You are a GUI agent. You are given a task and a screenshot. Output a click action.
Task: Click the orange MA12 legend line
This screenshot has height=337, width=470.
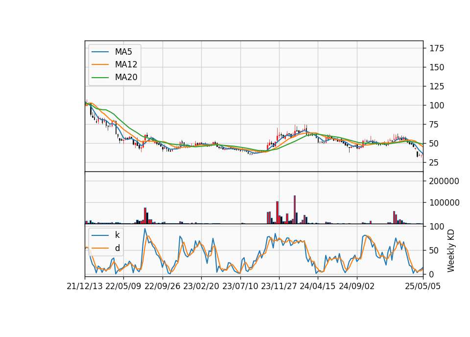tap(100, 64)
